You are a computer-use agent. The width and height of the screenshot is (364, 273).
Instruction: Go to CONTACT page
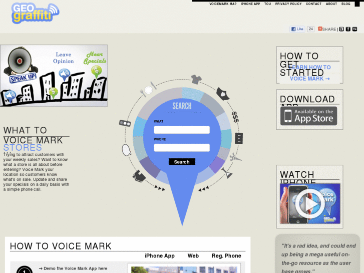[x=313, y=4]
